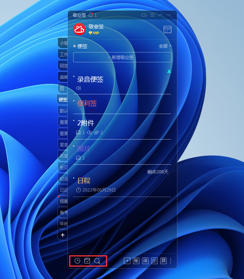
Task: Click the 剩余208天 countdown label
Action: (158, 172)
